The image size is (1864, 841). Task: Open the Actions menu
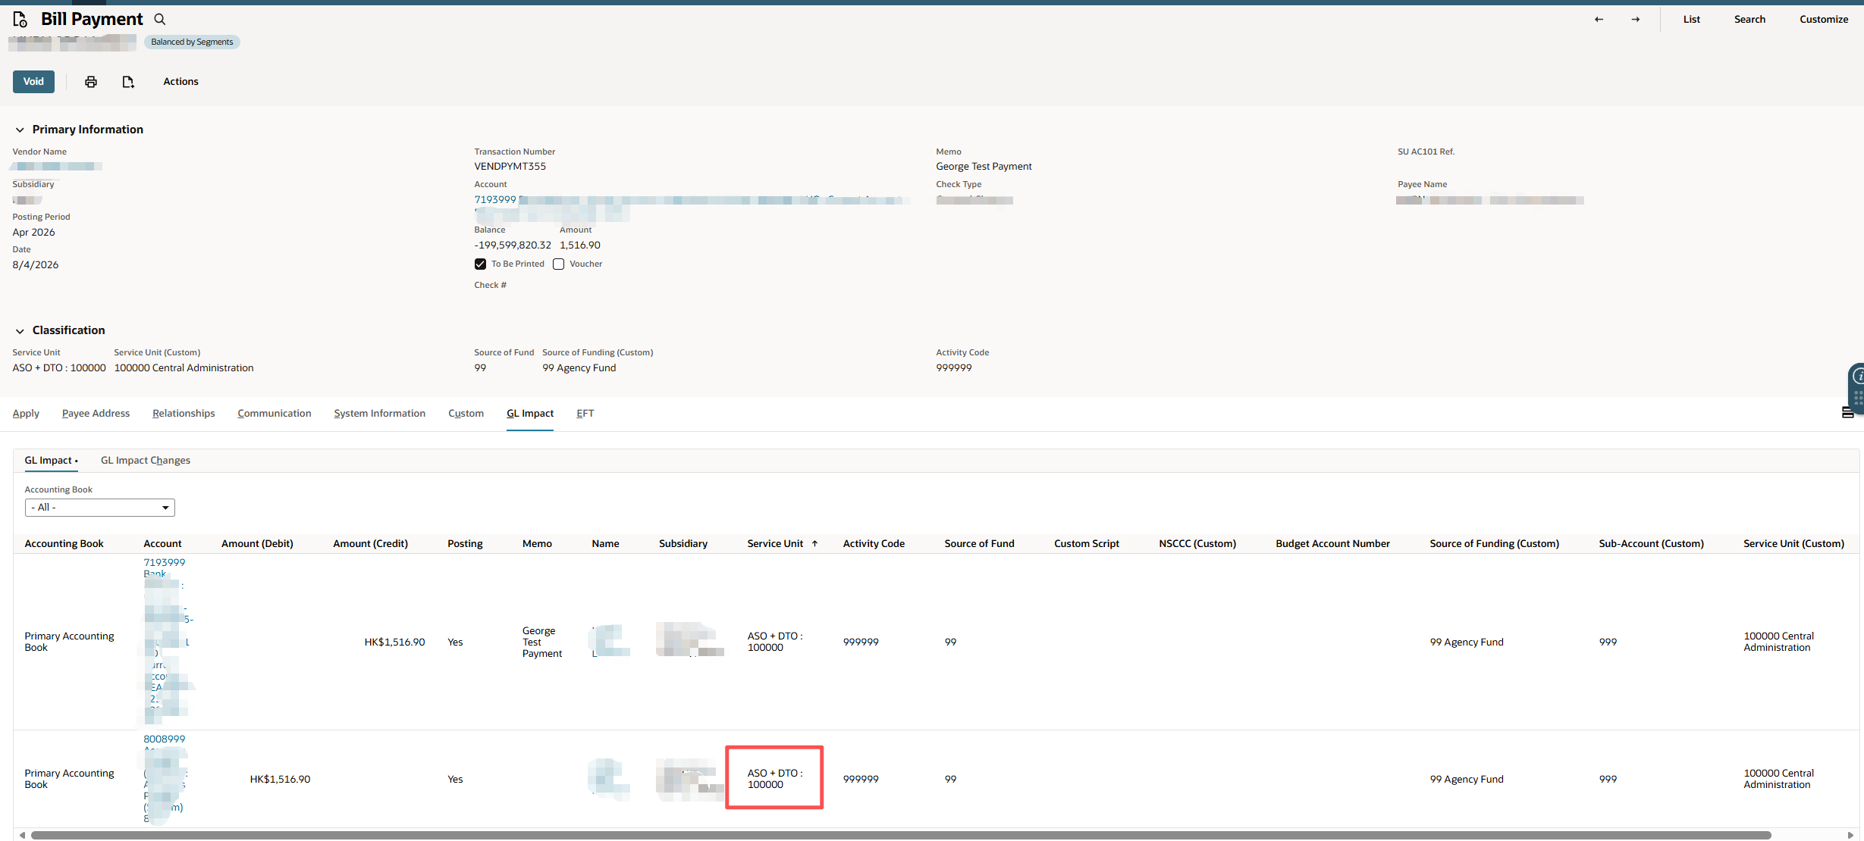180,82
